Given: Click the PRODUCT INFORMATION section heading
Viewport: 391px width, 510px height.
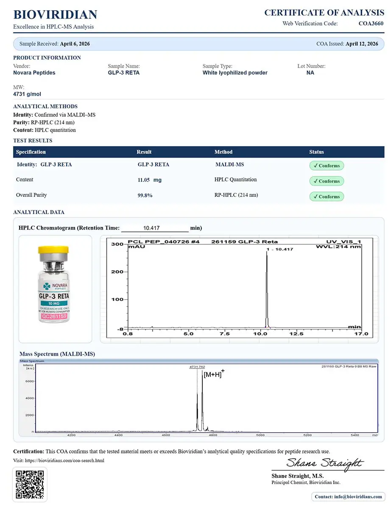Looking at the screenshot, I should [x=47, y=58].
